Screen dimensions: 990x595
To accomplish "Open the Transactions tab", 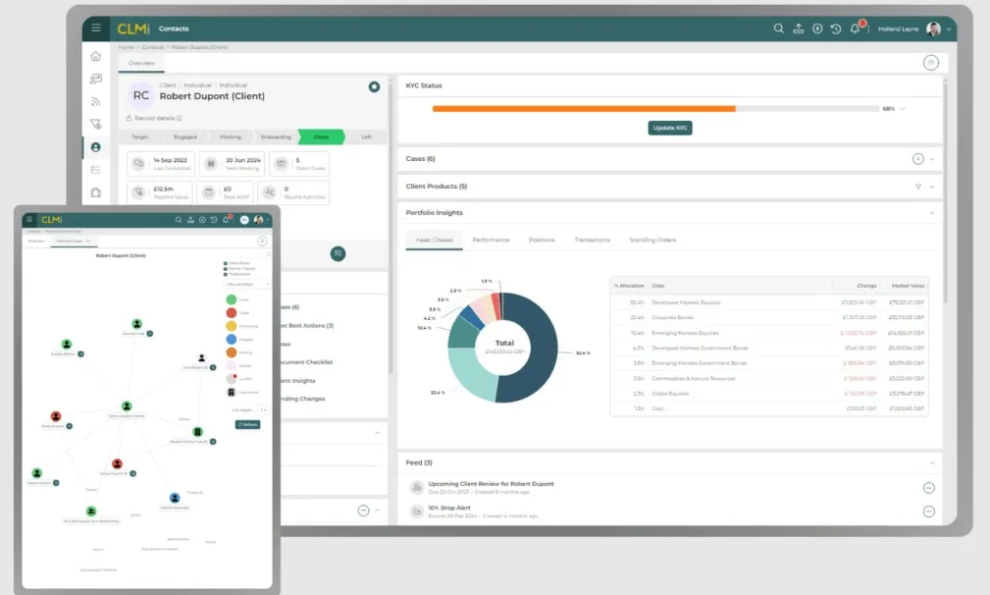I will (x=593, y=240).
